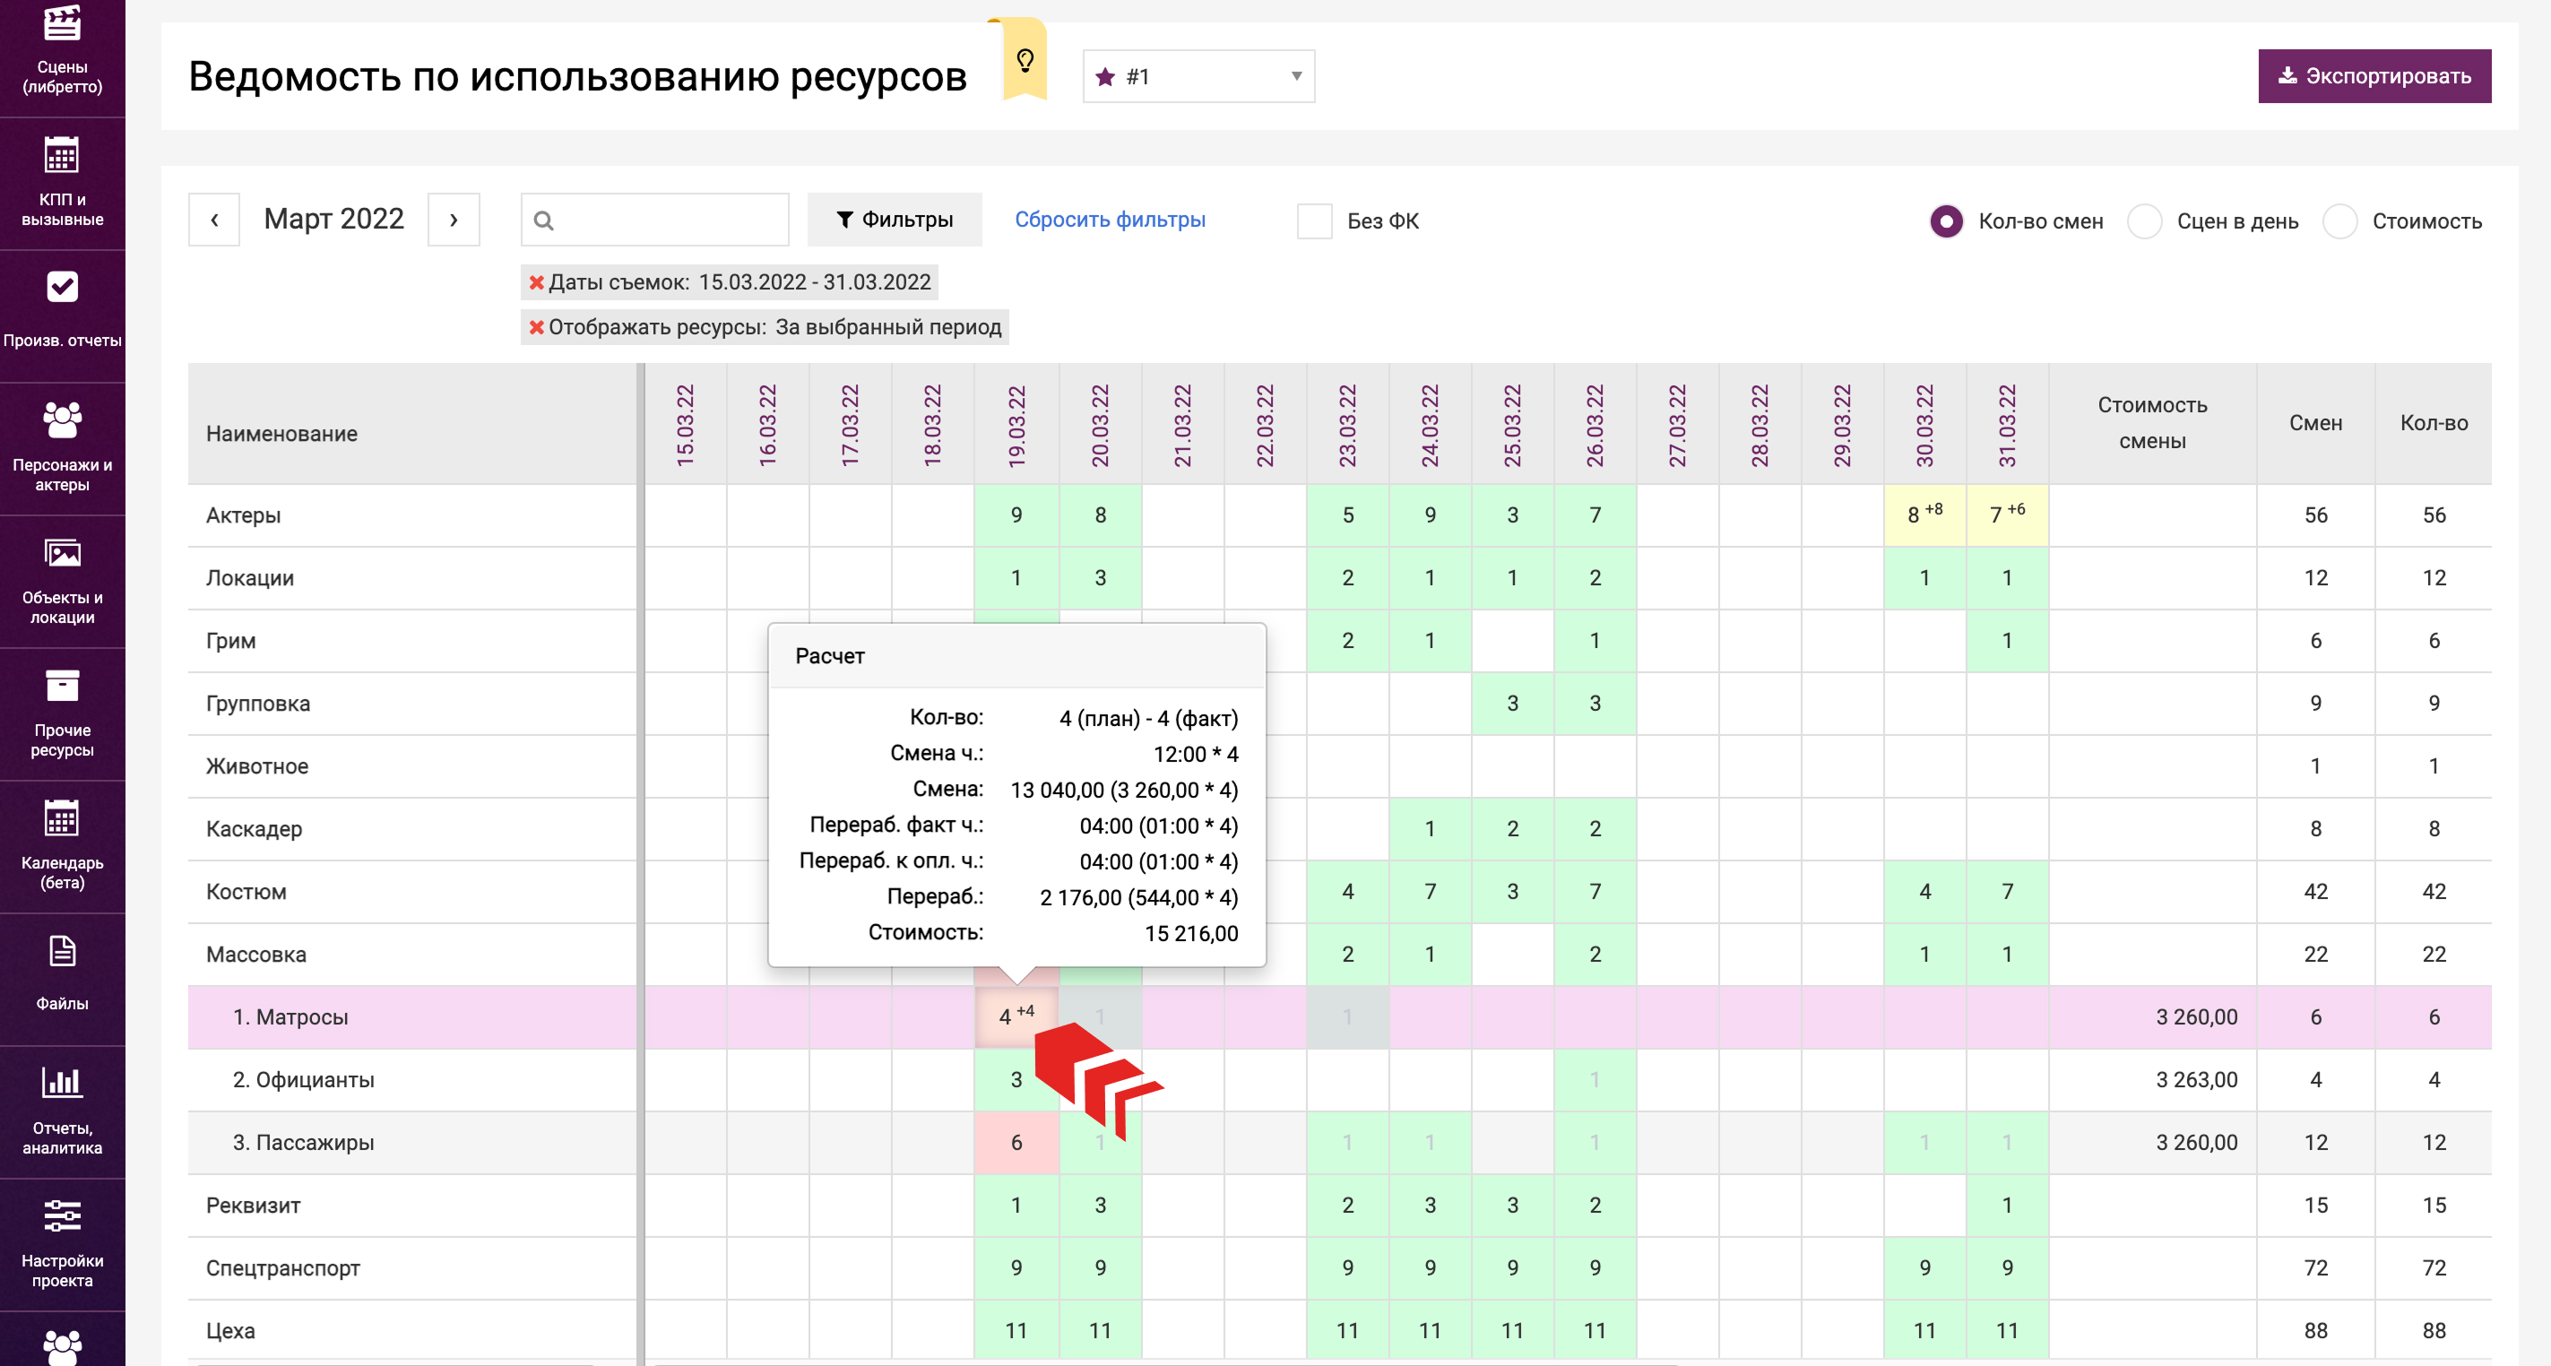Open Отчеты, аналитика chart icon
This screenshot has width=2551, height=1366.
point(61,1082)
